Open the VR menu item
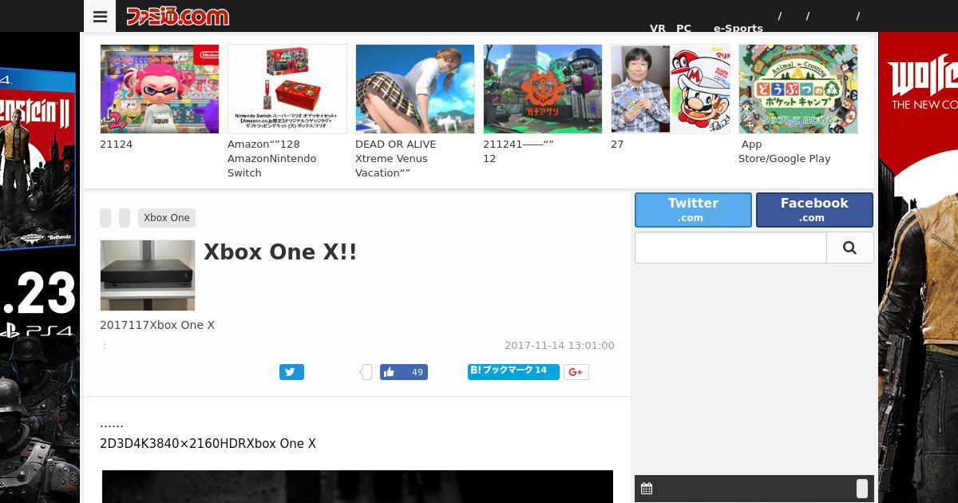958x503 pixels. pos(658,28)
